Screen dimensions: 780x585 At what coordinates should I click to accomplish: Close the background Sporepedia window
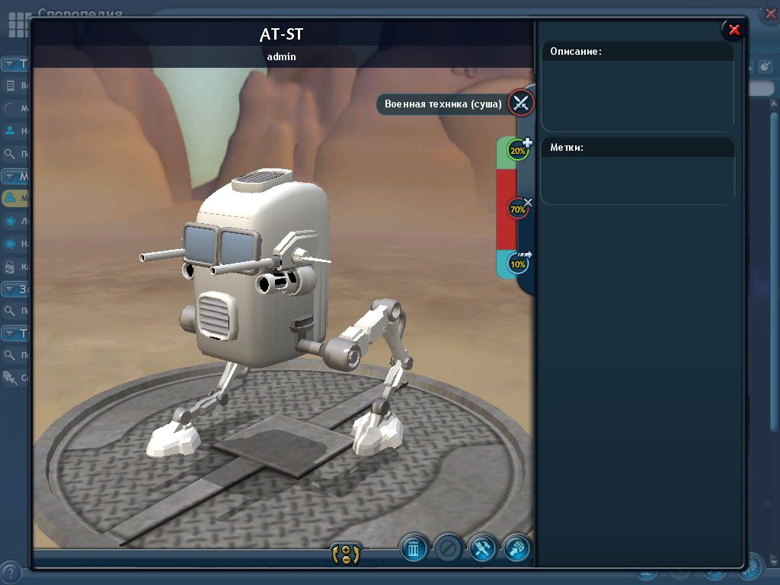coord(770,13)
